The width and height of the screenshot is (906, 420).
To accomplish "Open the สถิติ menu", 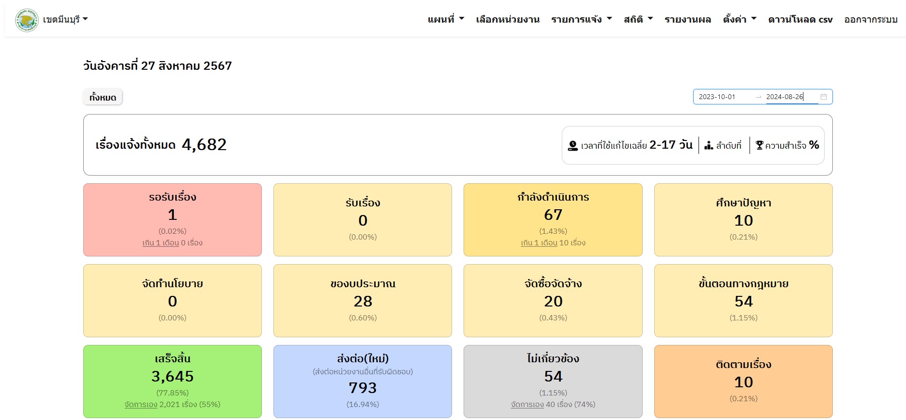I will coord(638,20).
